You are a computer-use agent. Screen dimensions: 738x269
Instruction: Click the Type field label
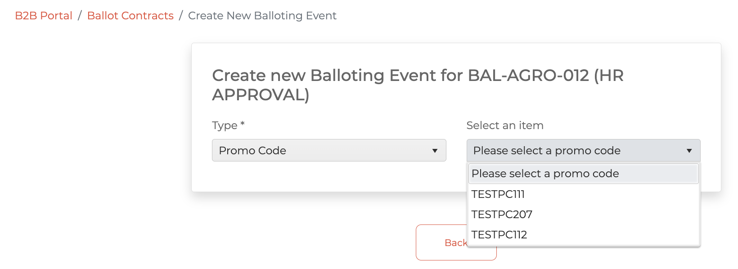click(x=225, y=126)
